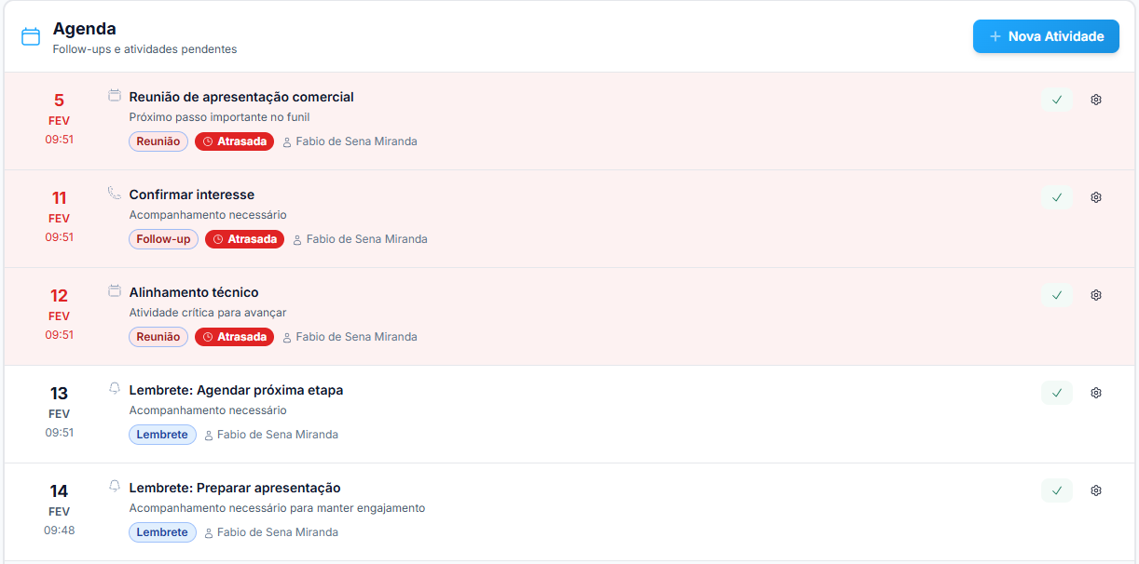Open Lembrete: Preparar apresentação activity title
Screen dimensions: 1139x564
point(235,488)
